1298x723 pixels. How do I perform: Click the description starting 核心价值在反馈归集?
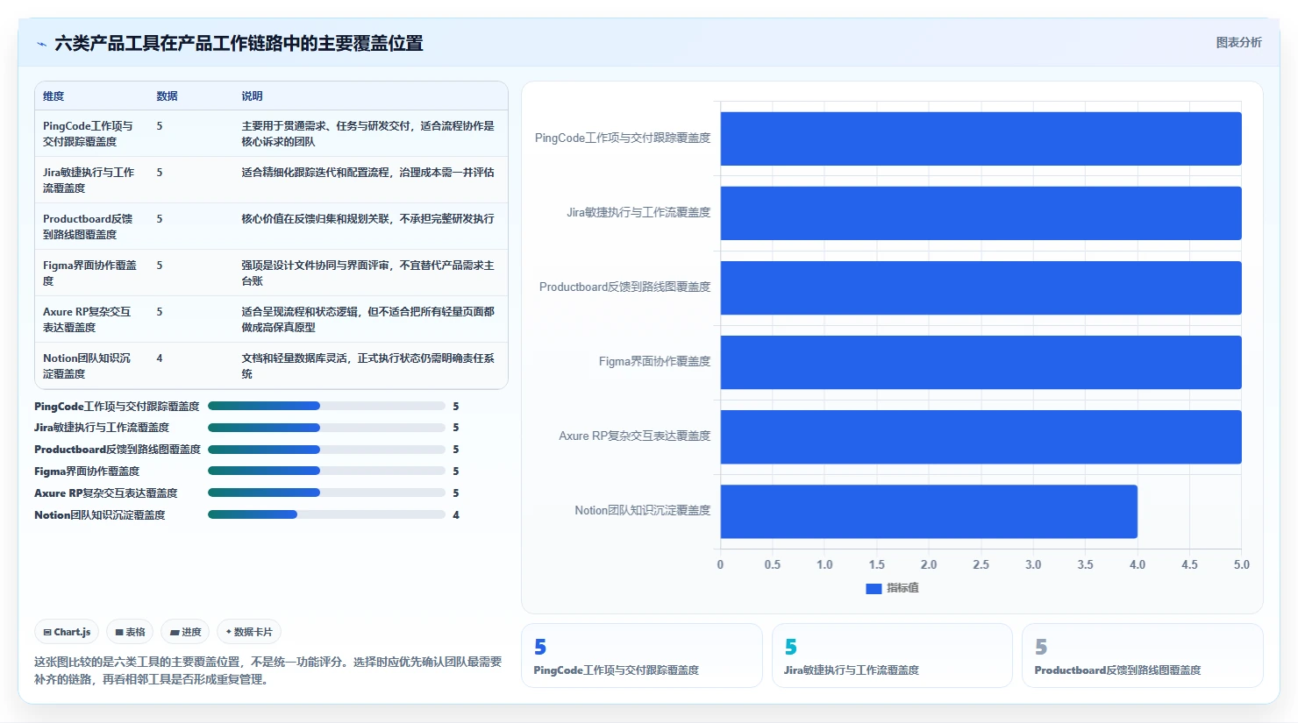pos(367,219)
